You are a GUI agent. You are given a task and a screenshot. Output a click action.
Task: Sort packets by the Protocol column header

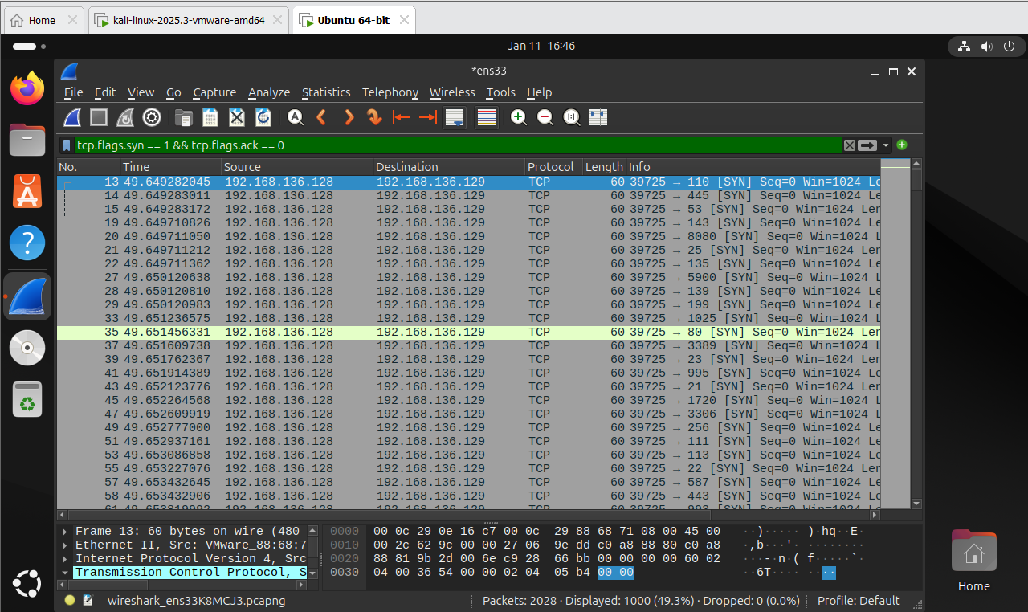click(x=553, y=167)
